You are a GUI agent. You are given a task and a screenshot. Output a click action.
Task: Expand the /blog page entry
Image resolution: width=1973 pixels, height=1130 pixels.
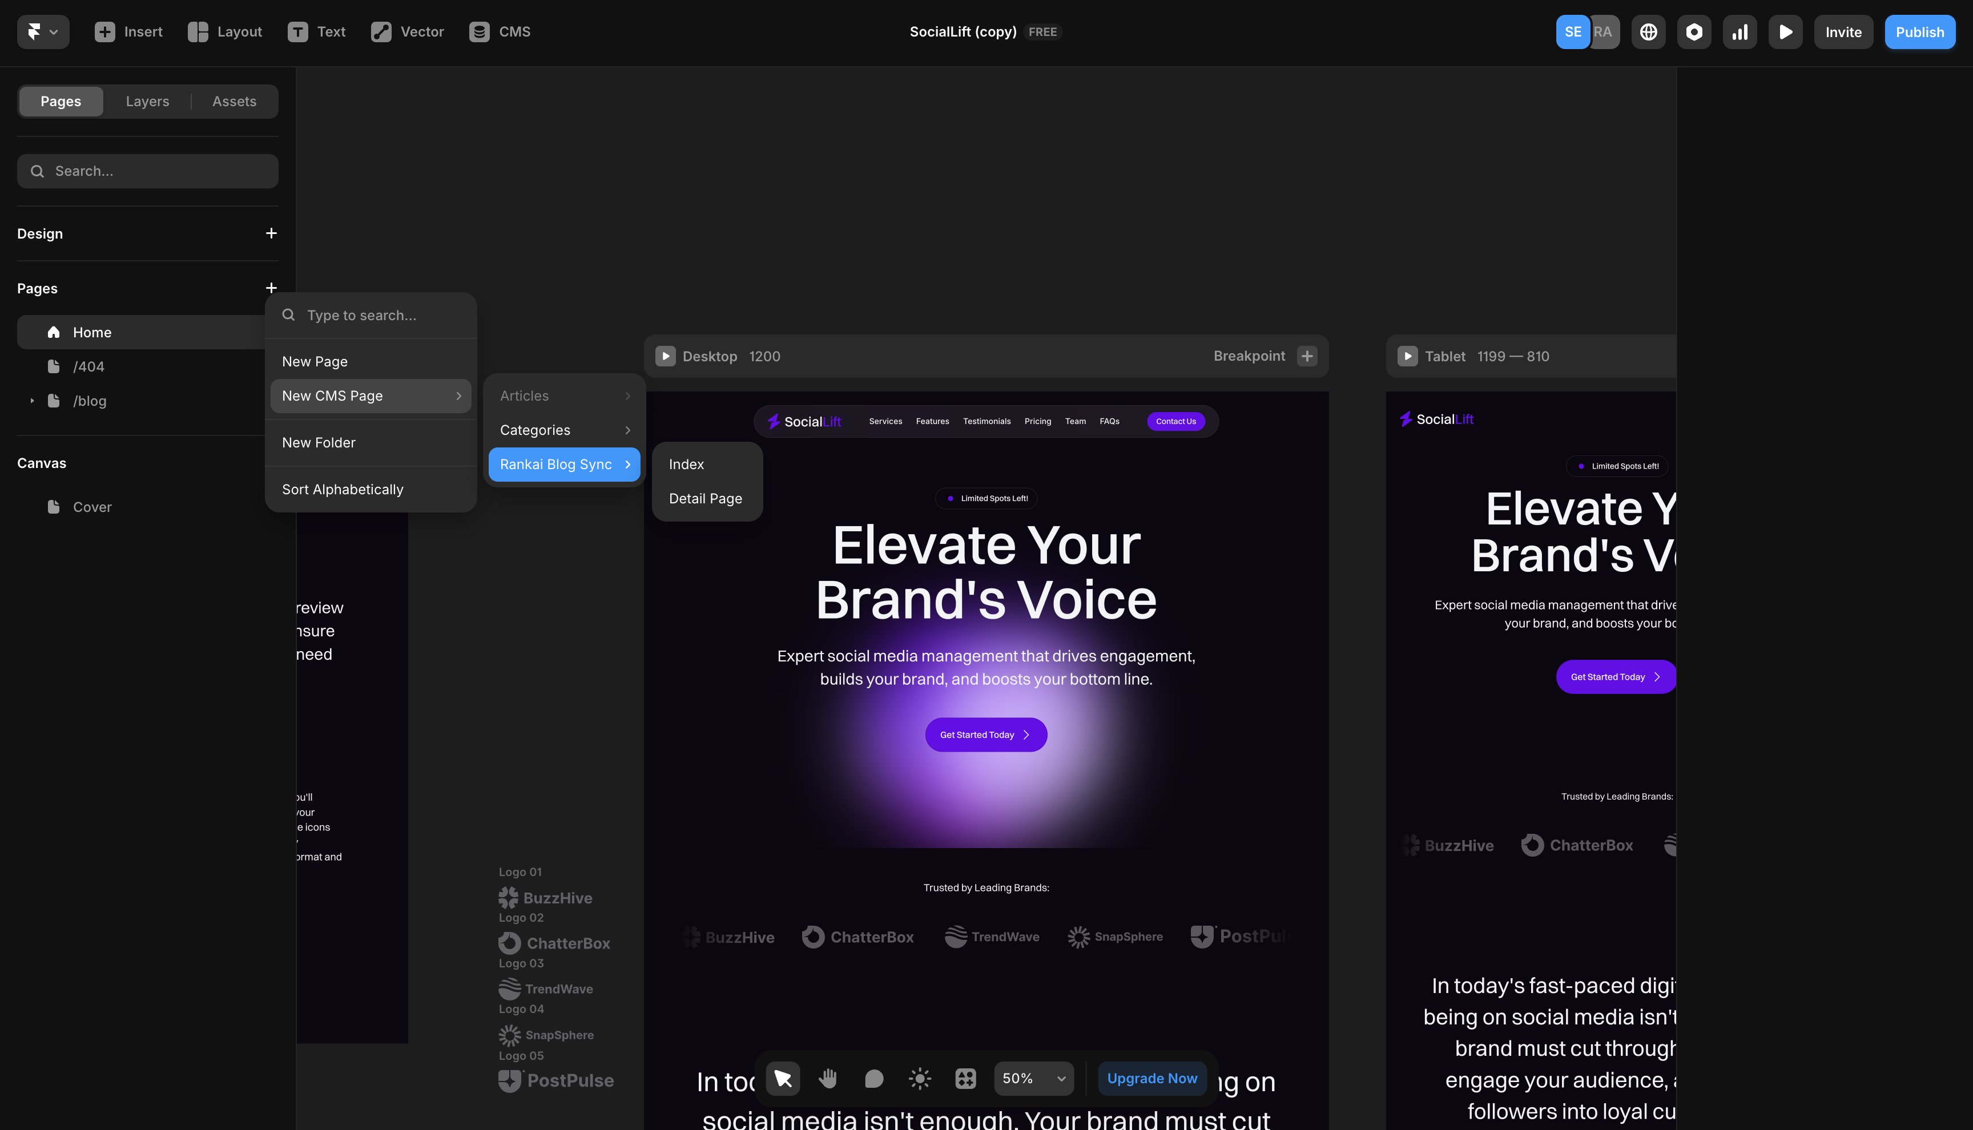[x=33, y=401]
